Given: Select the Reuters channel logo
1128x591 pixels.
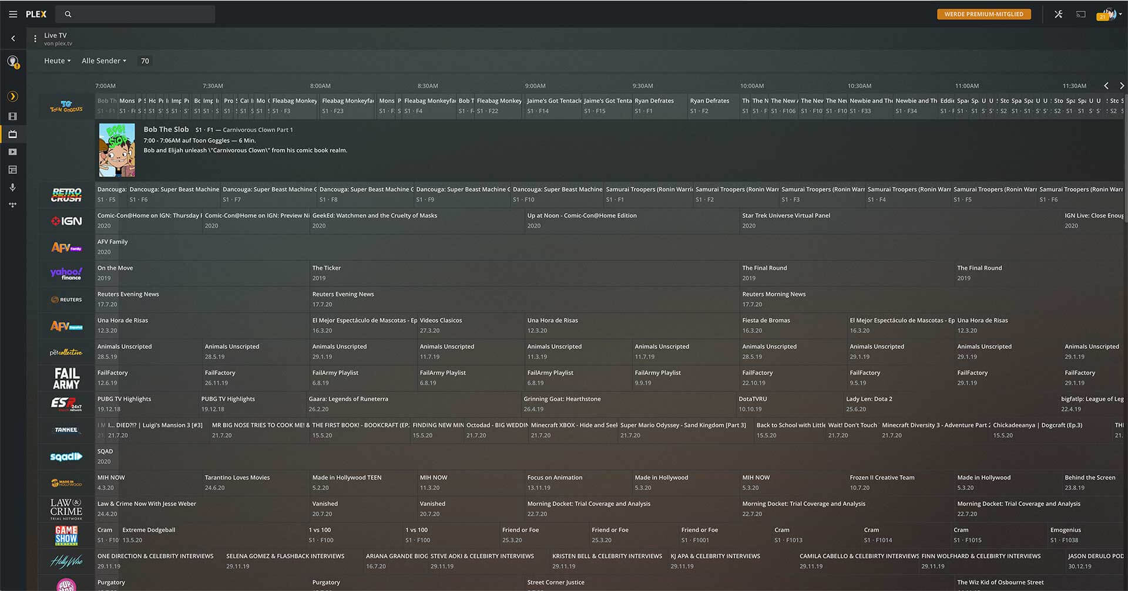Looking at the screenshot, I should click(66, 300).
